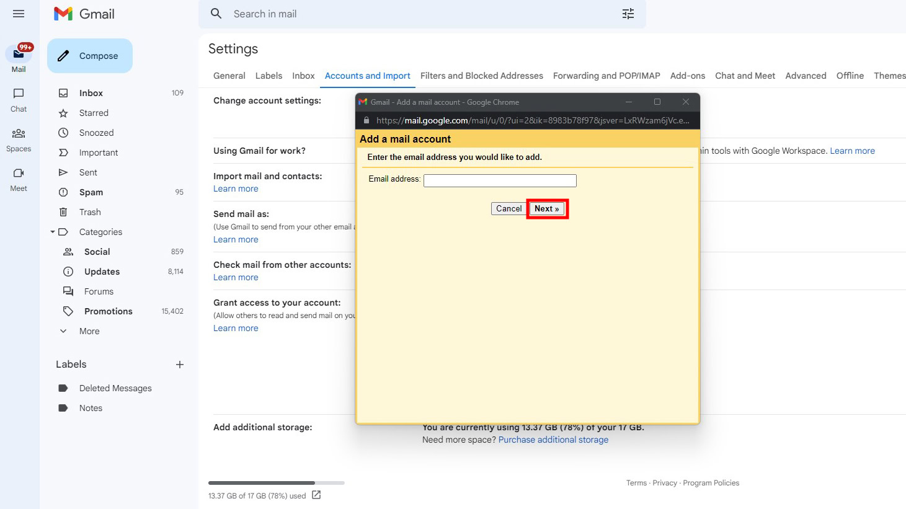
Task: Open the Forwarding and POP/IMAP tab
Action: pos(606,76)
